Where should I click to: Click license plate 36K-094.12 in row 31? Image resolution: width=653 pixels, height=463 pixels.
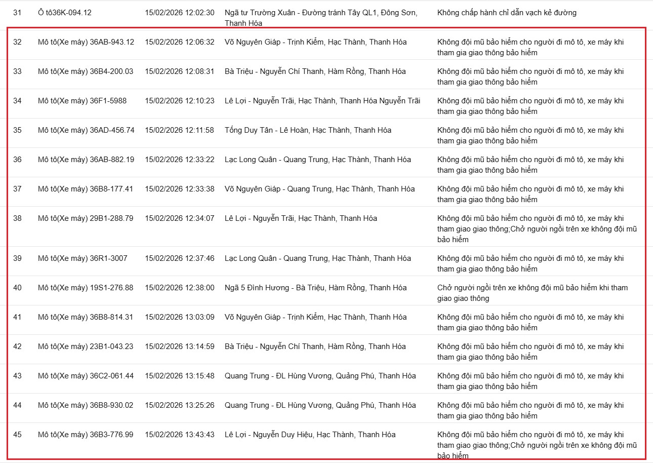tap(64, 13)
